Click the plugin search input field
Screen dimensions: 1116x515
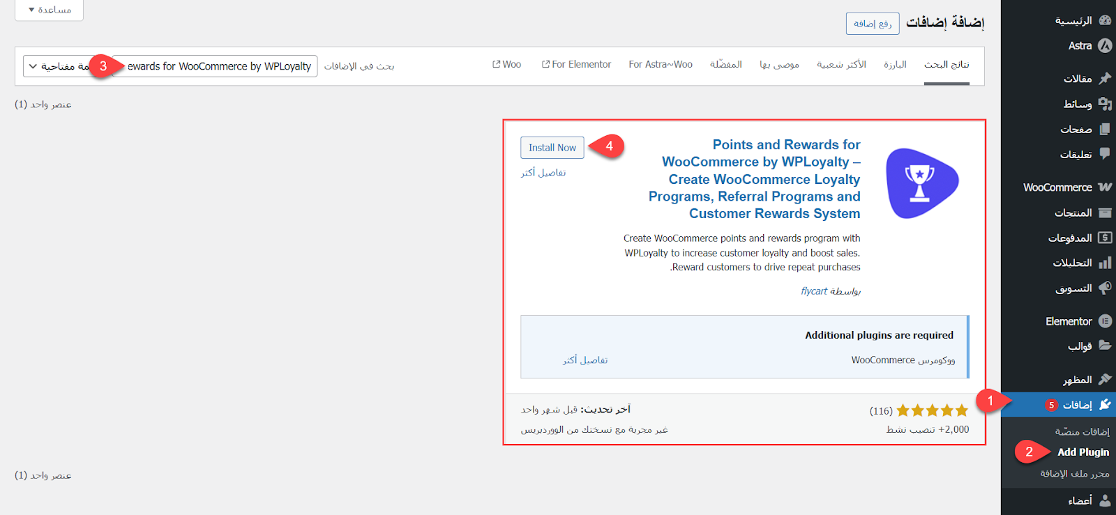point(216,66)
